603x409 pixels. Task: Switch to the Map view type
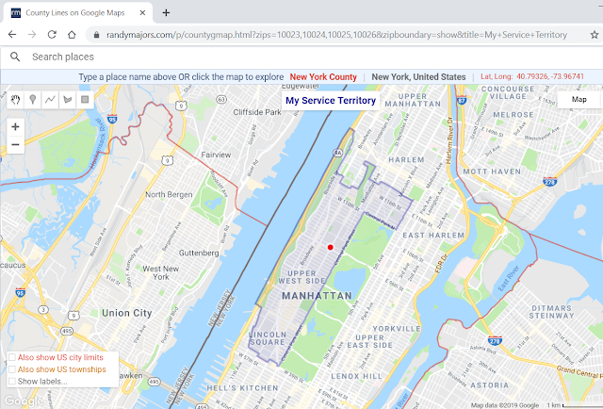tap(579, 100)
